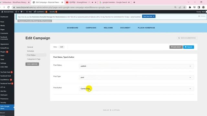The width and height of the screenshot is (207, 116).
Task: Open Premmerce in WordPress sidebar
Action: [4, 99]
